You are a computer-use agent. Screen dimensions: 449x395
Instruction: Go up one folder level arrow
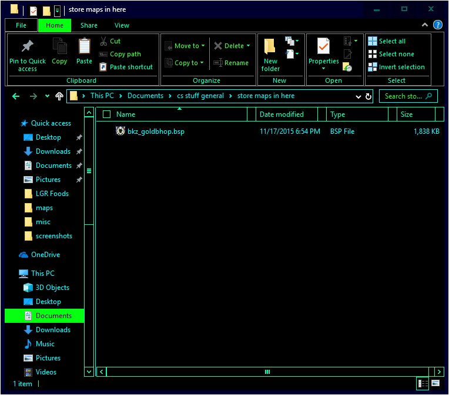pos(59,96)
